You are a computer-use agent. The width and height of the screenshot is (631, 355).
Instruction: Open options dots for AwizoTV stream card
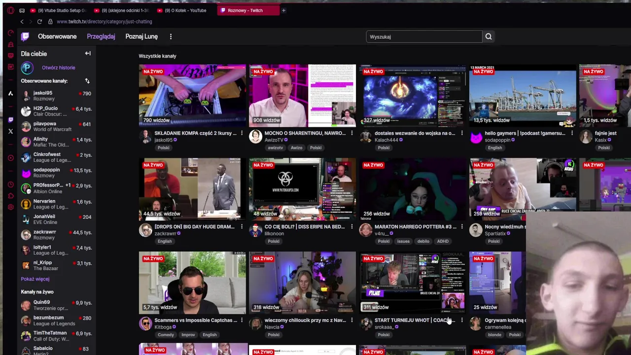click(x=351, y=133)
